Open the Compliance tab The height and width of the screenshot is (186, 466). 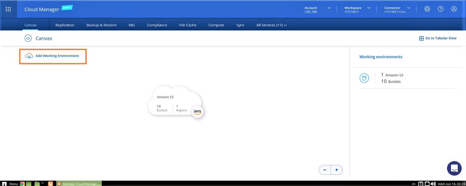pos(157,25)
